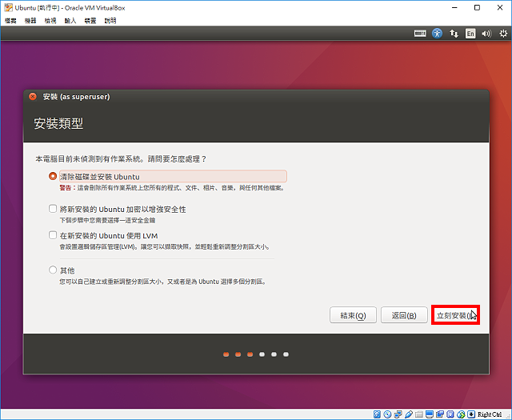
Task: Click the video capture screens icon in status bar
Action: [440, 414]
